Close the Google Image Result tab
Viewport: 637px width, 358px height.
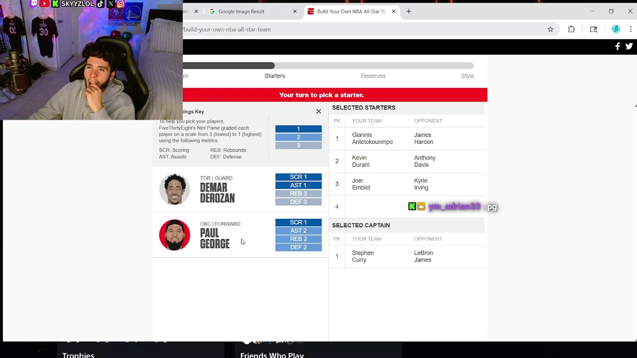(295, 11)
